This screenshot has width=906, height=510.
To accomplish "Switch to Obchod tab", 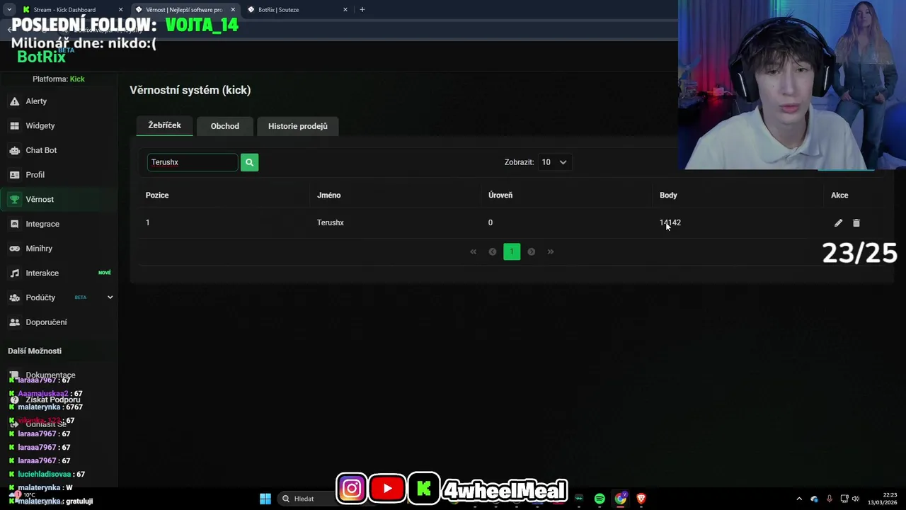I will coord(224,126).
